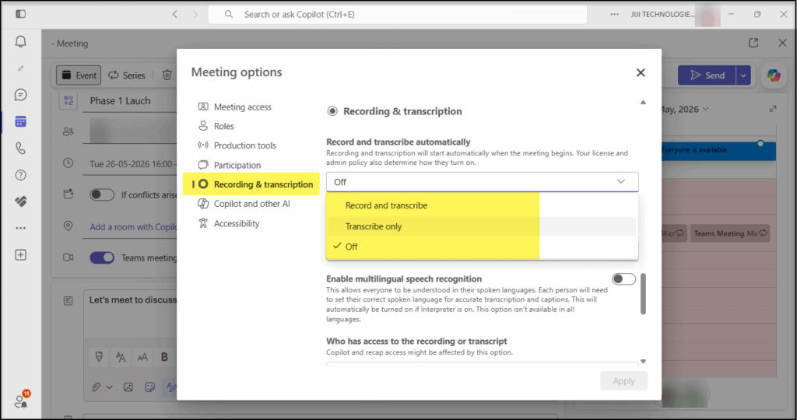Close the Meeting options dialog

pyautogui.click(x=641, y=72)
